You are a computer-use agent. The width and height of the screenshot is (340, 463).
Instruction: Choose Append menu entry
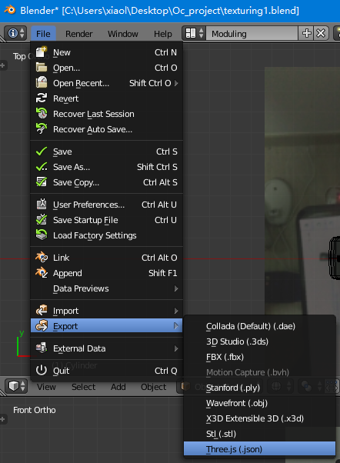pos(107,273)
